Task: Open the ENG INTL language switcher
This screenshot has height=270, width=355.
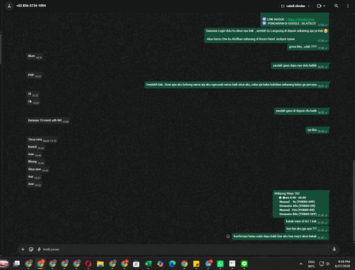Action: tap(311, 264)
